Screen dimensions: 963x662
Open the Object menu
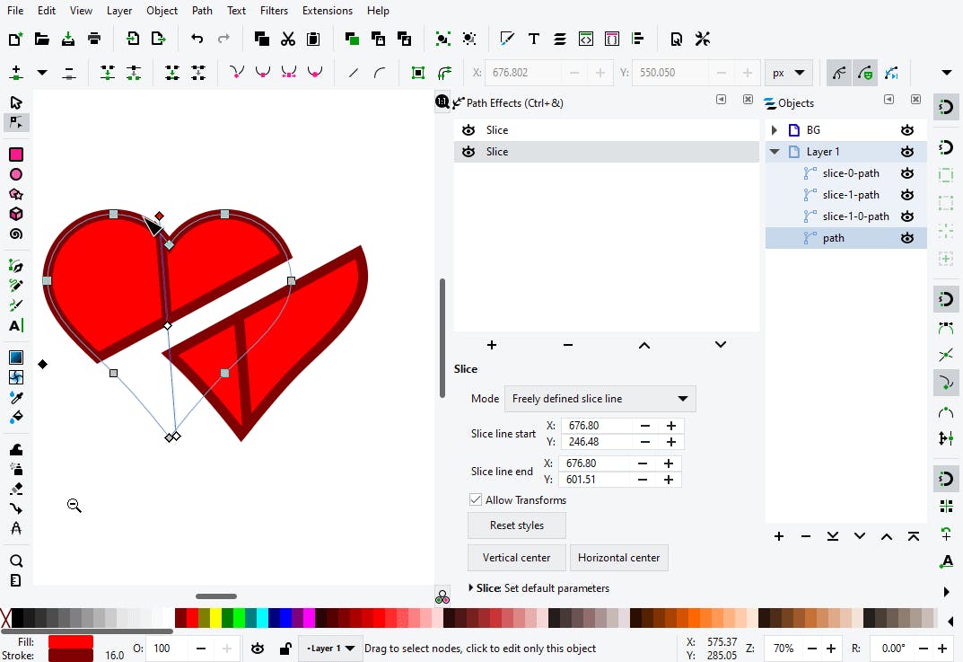pos(162,11)
